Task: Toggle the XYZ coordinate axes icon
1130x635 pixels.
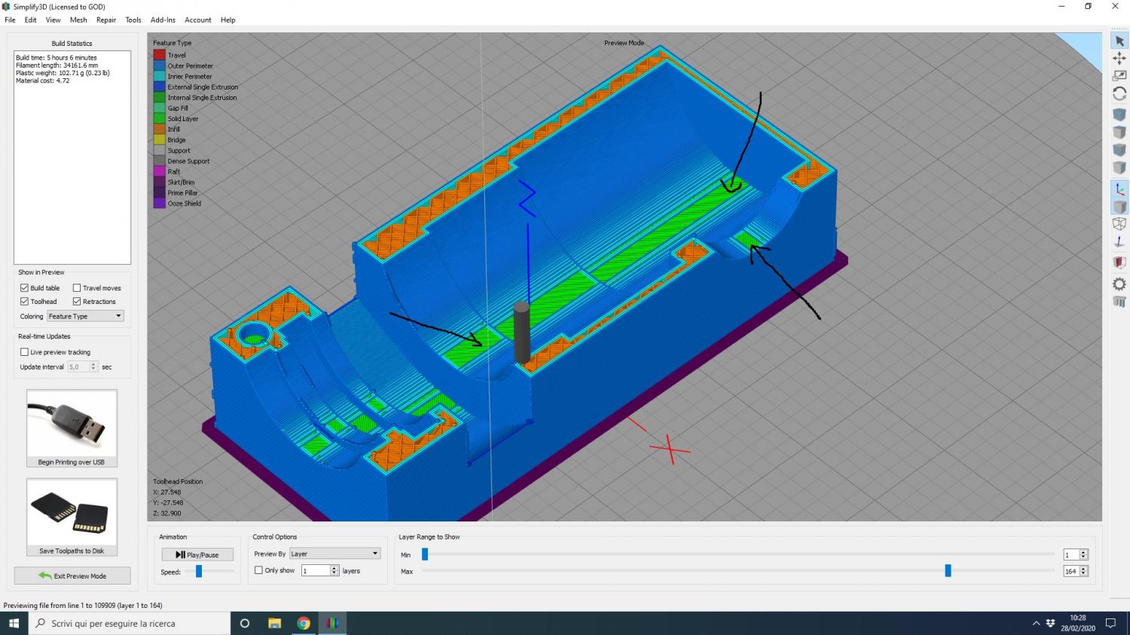Action: click(1119, 189)
